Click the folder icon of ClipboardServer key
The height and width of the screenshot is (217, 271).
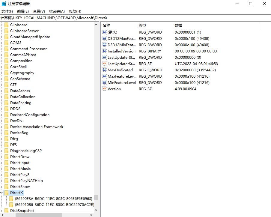click(x=6, y=31)
